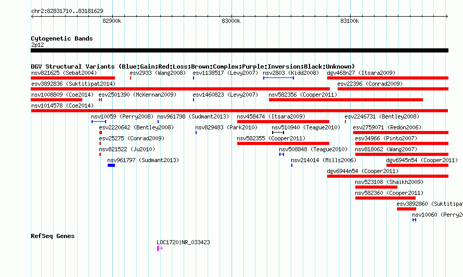The width and height of the screenshot is (463, 277).
Task: Click nsv510940 (Teague2010) label
Action: tap(306, 127)
